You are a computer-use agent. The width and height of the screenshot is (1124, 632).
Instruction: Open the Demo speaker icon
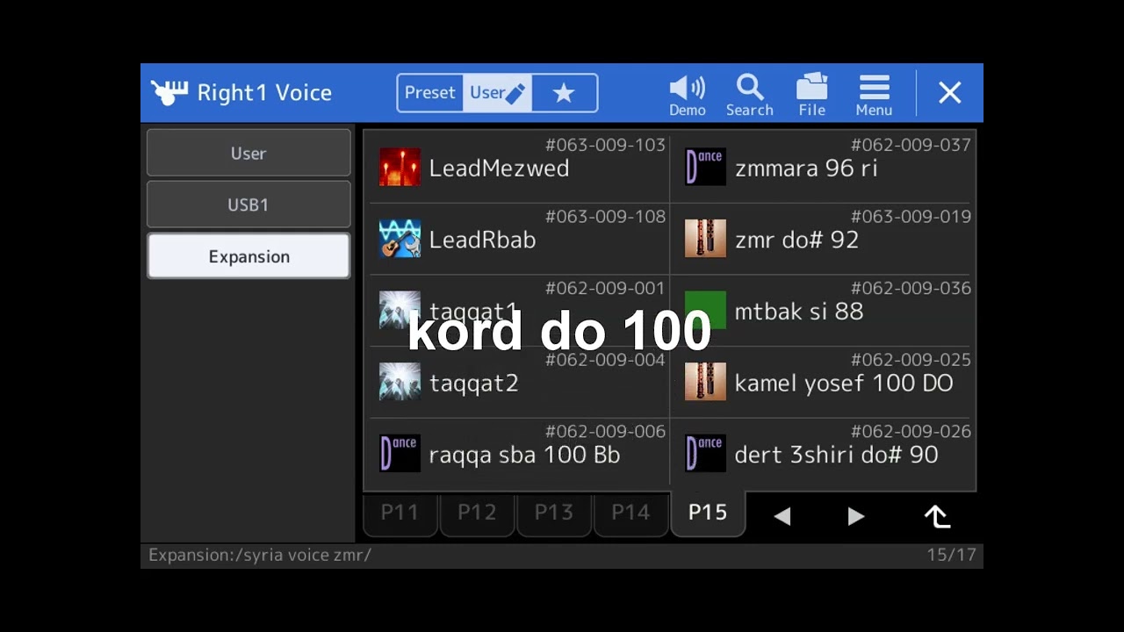pos(687,94)
